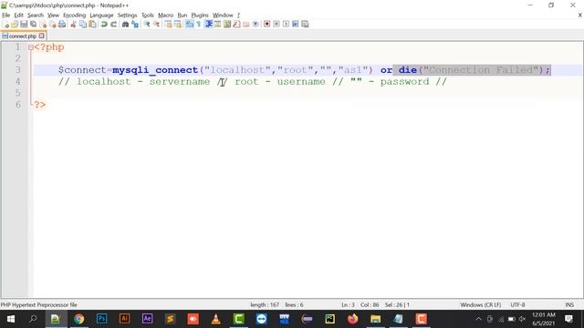Click the Print toolbar icon
Viewport: 584px width, 328px height.
click(62, 25)
